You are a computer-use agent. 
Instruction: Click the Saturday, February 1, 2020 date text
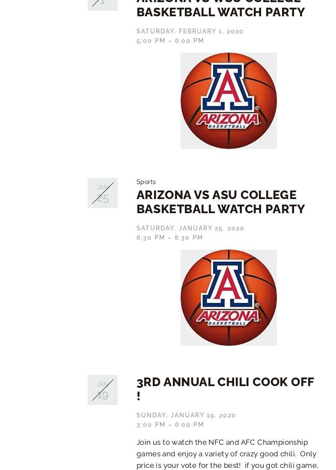pos(190,31)
